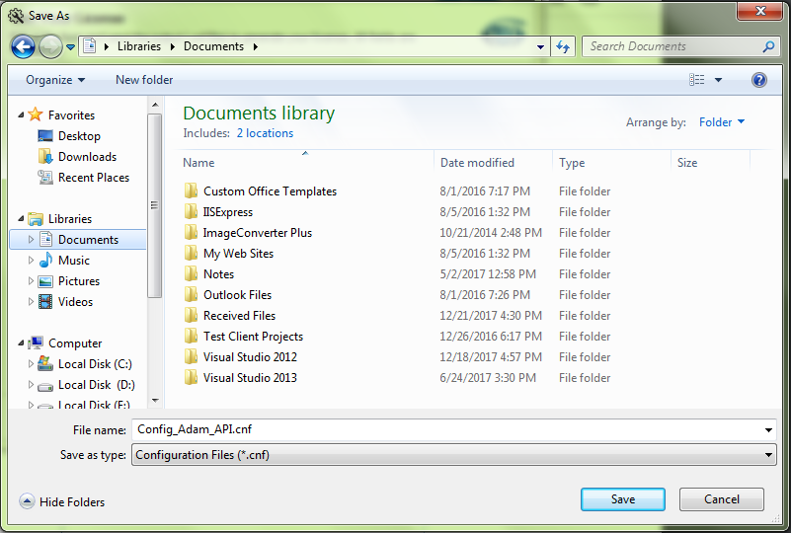Open the Help icon

pyautogui.click(x=758, y=80)
